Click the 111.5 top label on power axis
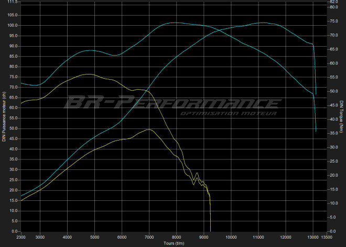346x247 pixels. pos(12,2)
